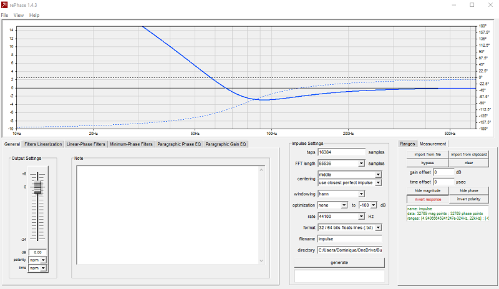Click import from file button
This screenshot has width=499, height=289.
click(427, 154)
